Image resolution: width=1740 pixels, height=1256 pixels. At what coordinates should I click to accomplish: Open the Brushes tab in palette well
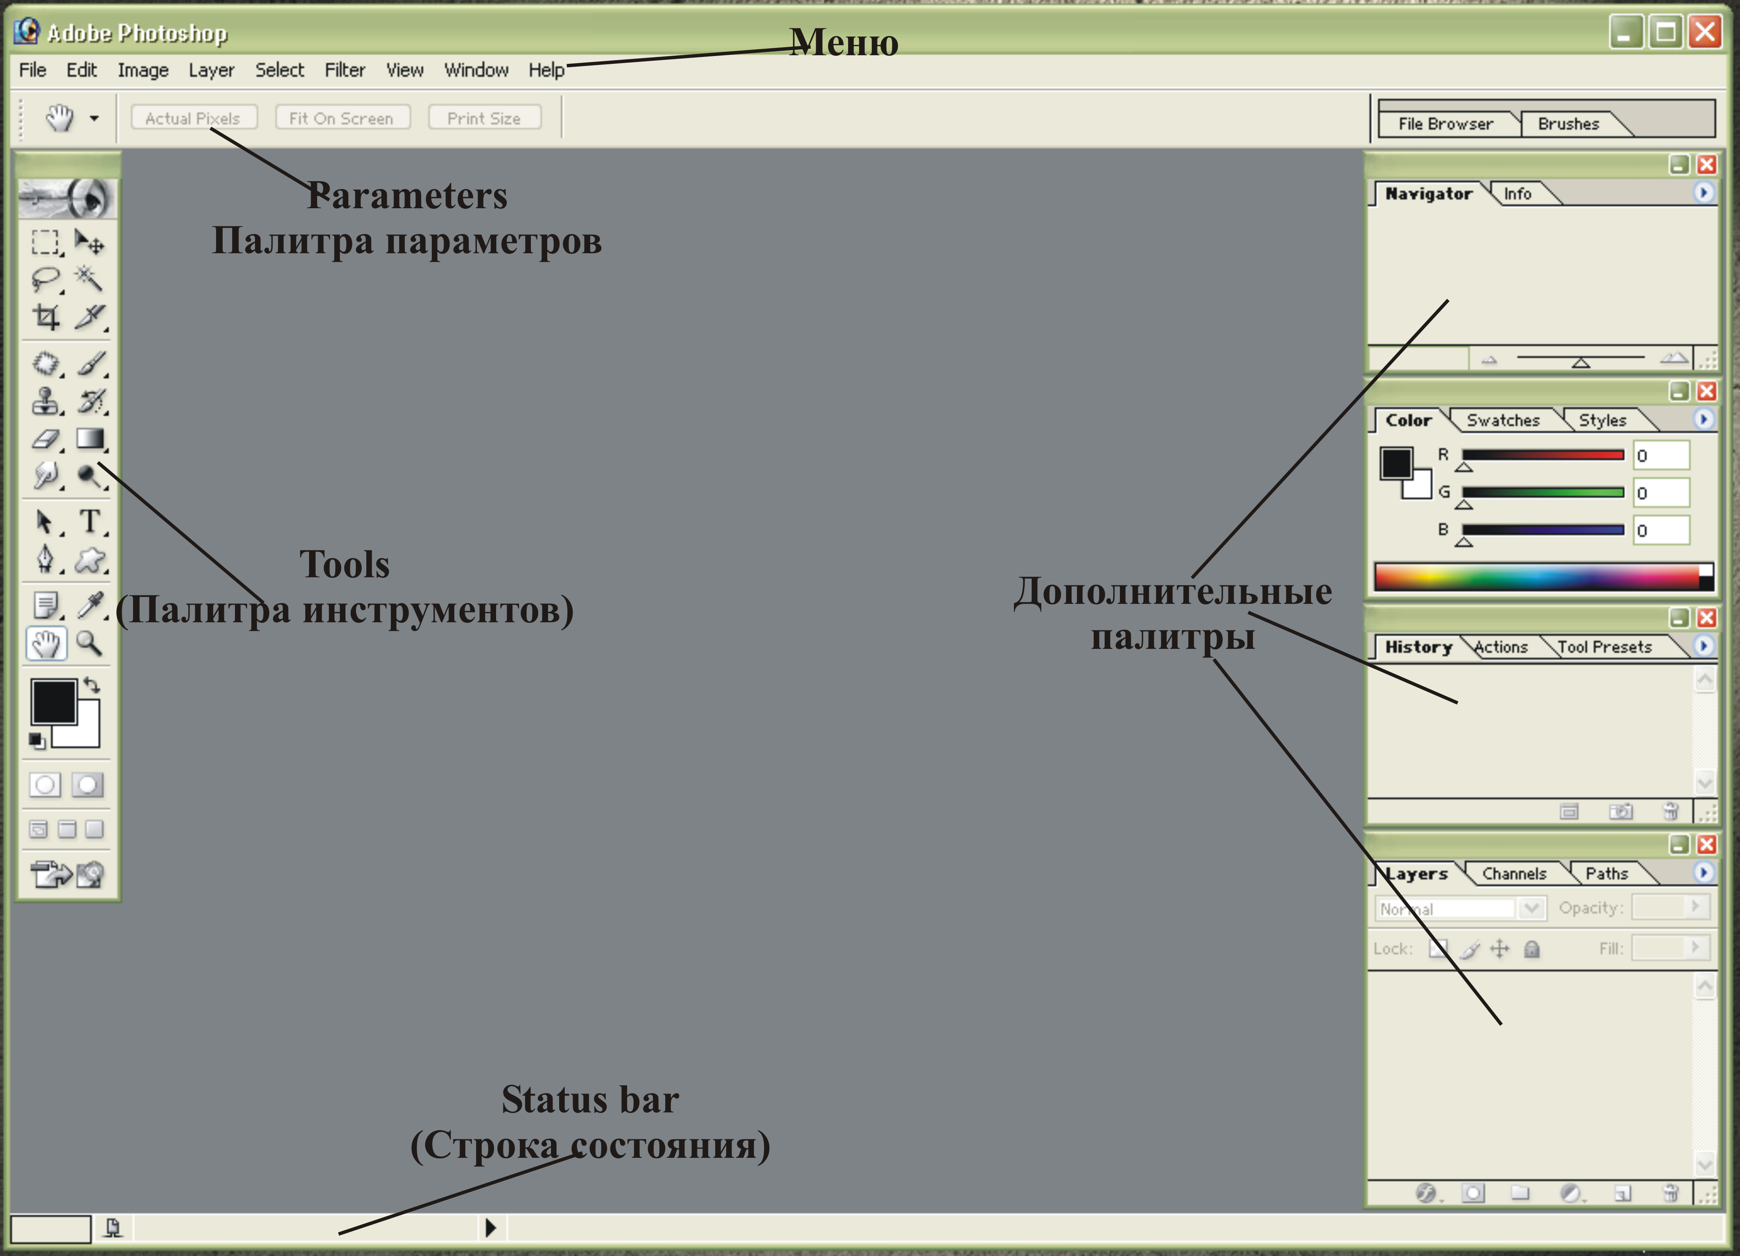1568,124
